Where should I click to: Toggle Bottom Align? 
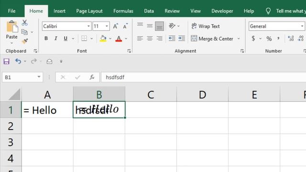(x=159, y=26)
